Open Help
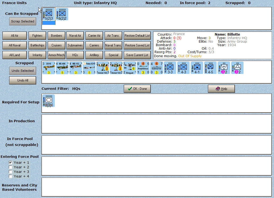This screenshot has height=198, width=274. click(221, 89)
